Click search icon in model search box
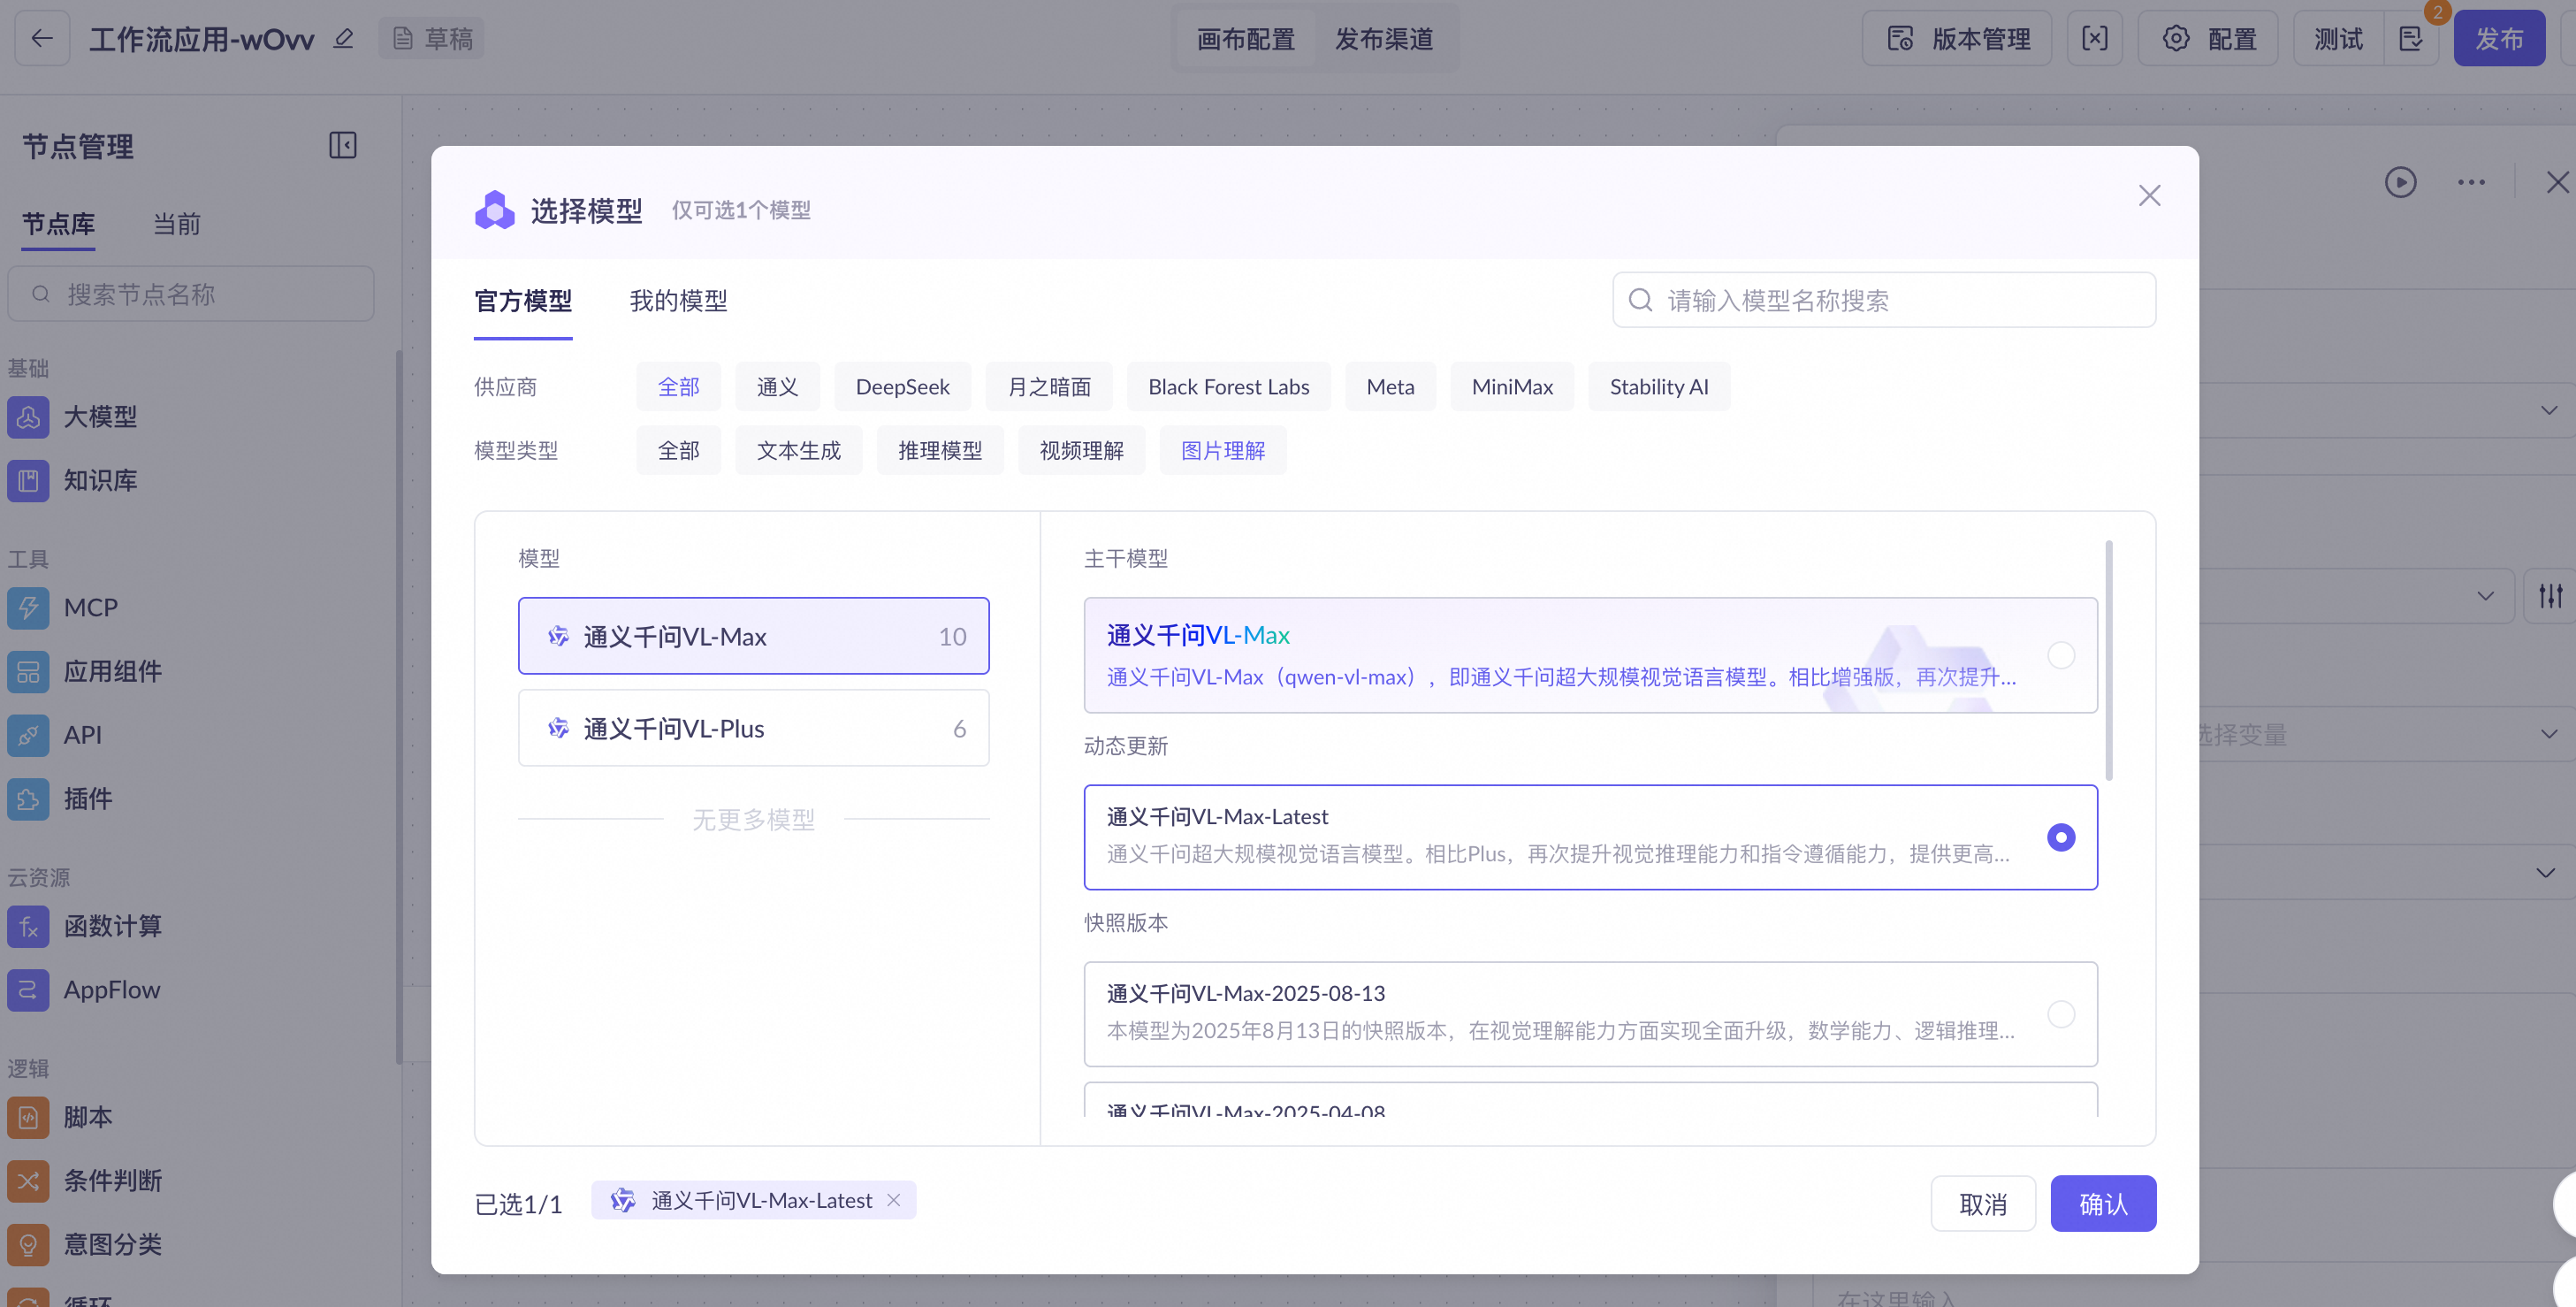 tap(1640, 300)
